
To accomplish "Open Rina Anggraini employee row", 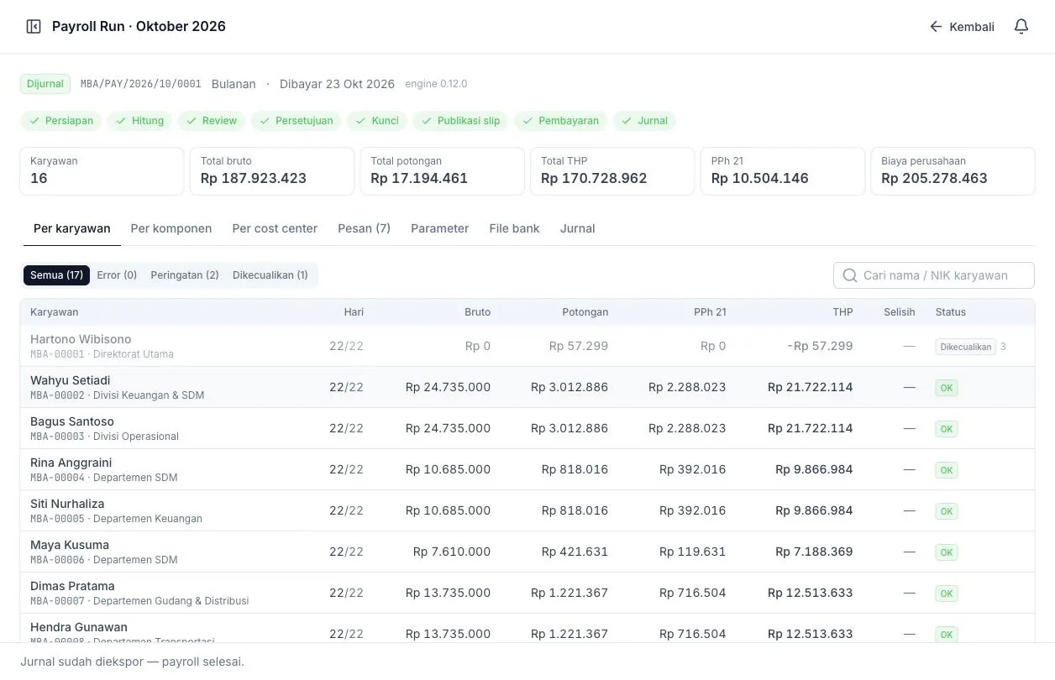I will pos(527,469).
